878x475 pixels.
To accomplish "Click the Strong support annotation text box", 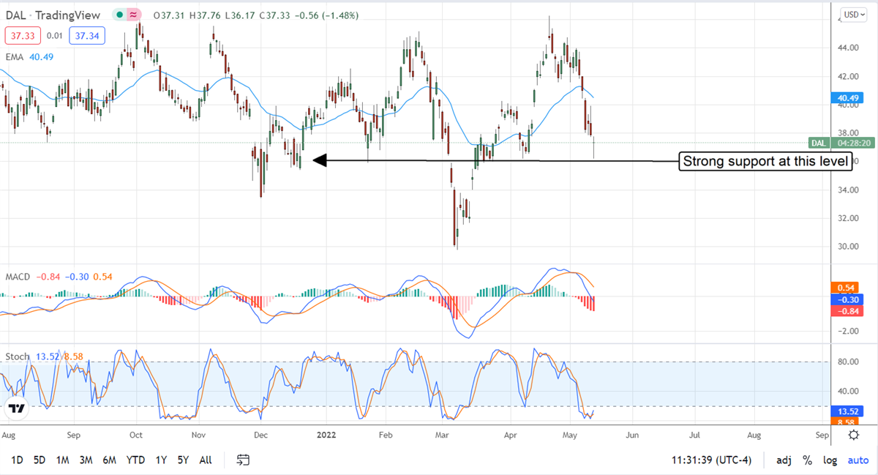I will point(766,161).
